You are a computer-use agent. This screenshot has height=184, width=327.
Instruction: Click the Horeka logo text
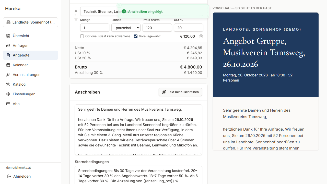(x=13, y=9)
